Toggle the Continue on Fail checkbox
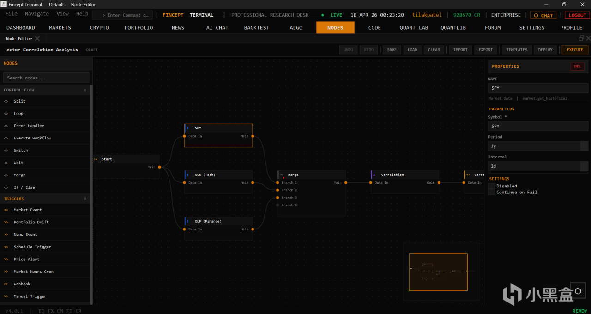Screen dimensions: 591x314 (491, 192)
